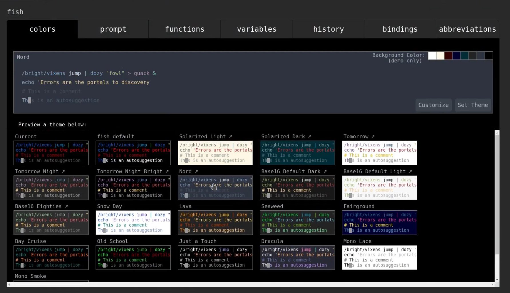Click the vertical scrollbar up arrow
Viewport: 510px width, 293px height.
497,133
